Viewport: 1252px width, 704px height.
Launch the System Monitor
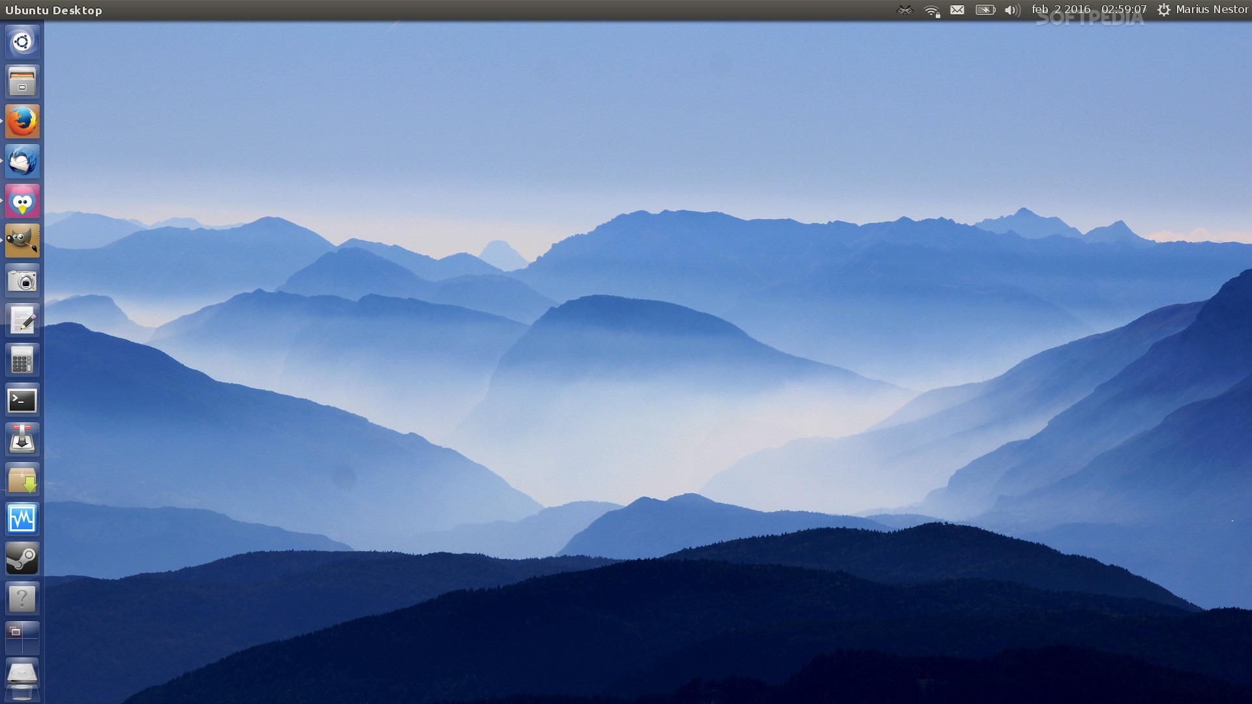click(22, 520)
